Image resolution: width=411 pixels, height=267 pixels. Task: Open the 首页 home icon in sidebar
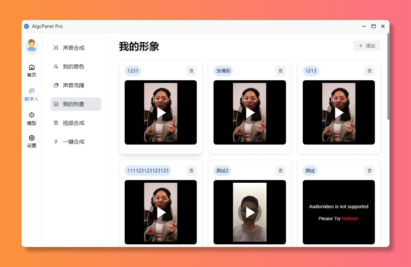(31, 67)
